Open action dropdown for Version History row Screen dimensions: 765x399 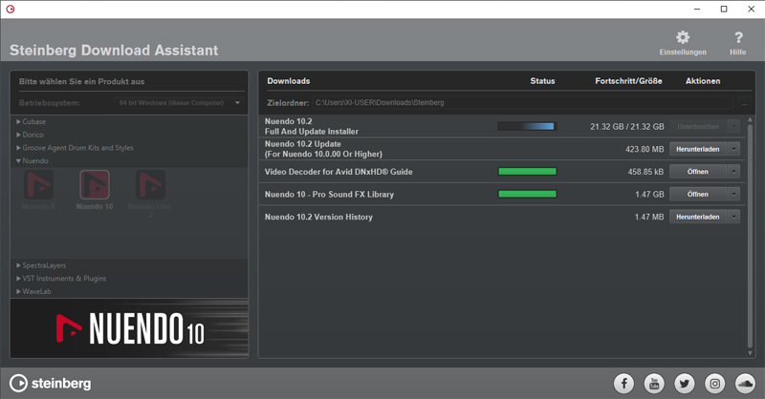[733, 217]
